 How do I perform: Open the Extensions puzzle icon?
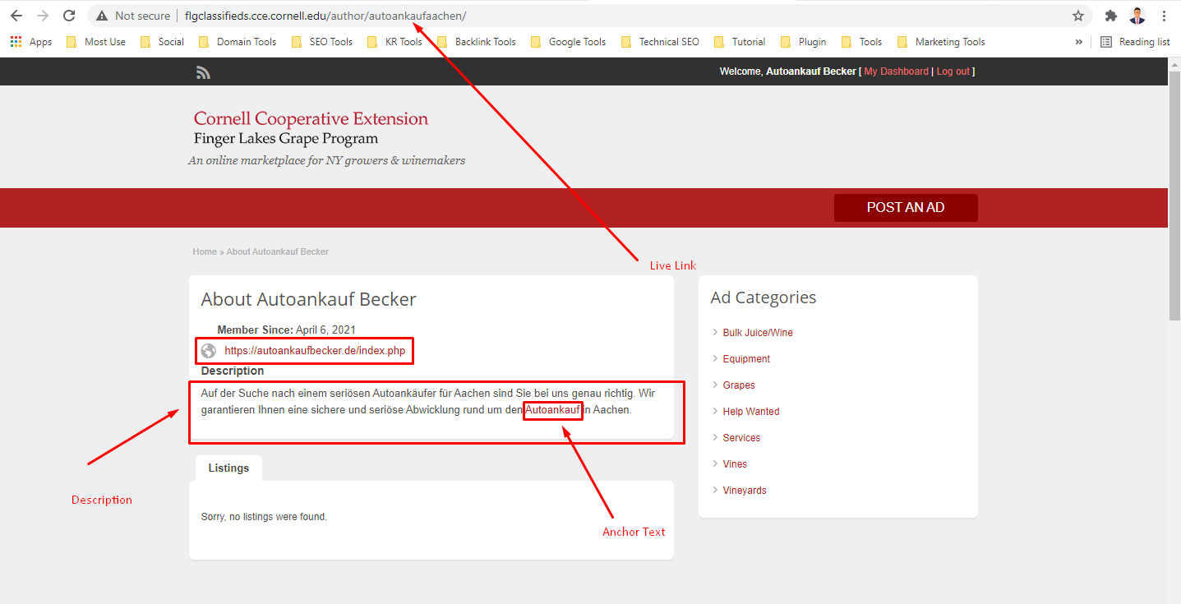1111,16
